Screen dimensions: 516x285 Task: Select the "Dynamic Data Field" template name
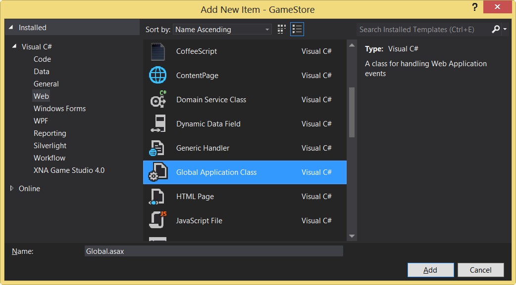208,124
